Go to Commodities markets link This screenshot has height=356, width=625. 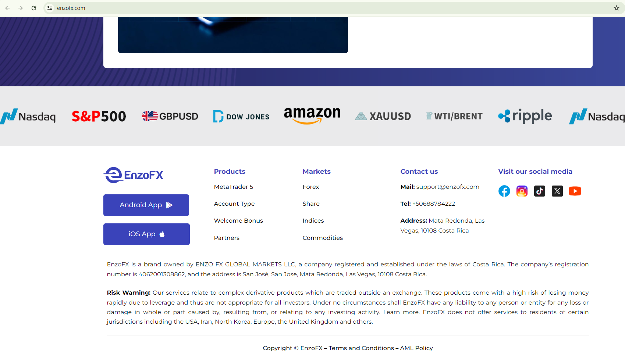point(323,238)
